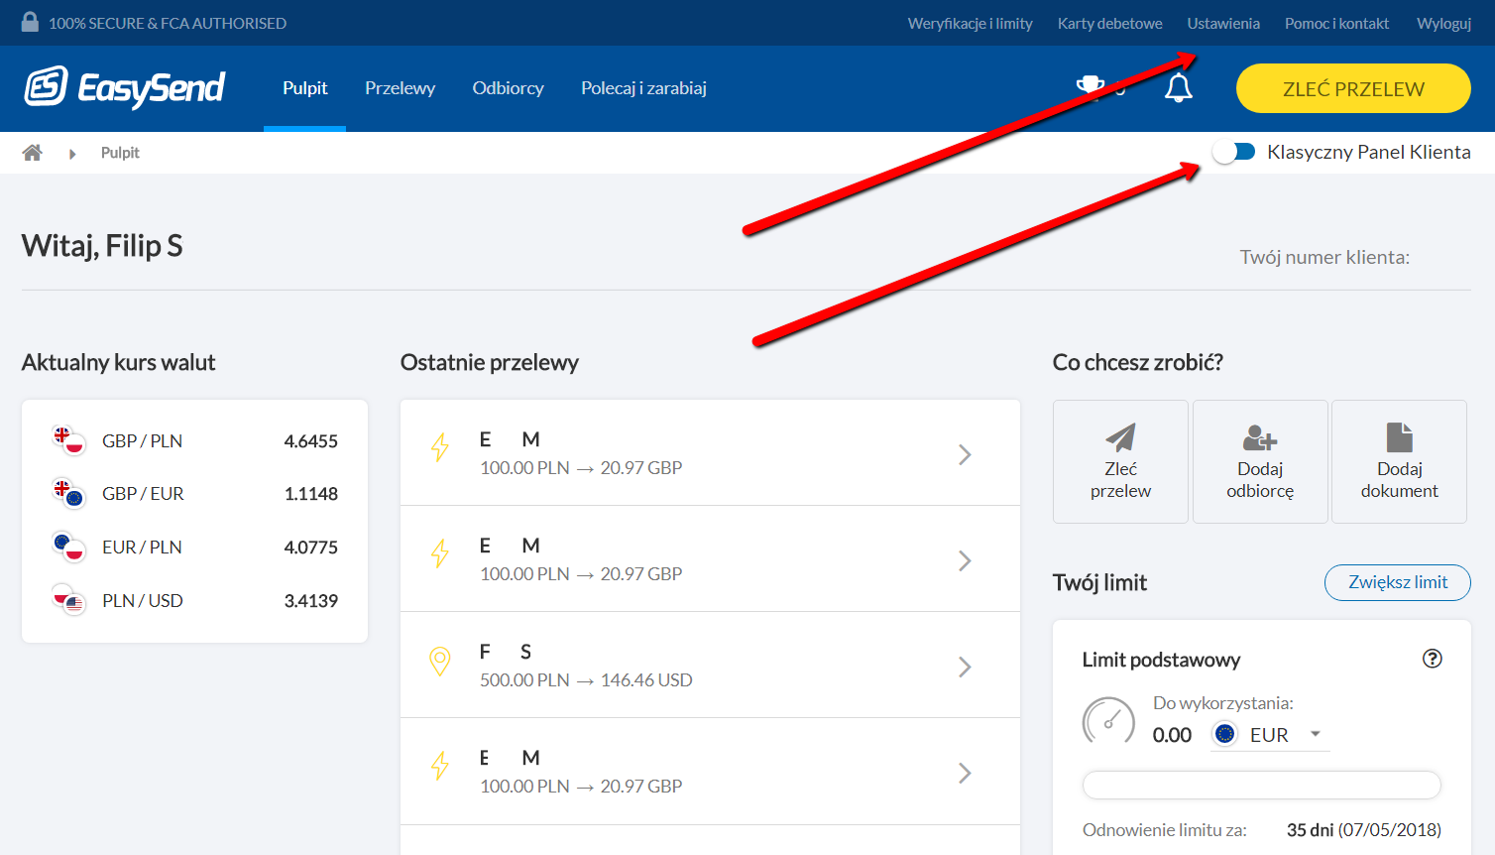Screen dimensions: 1495x855
Task: Click the limit progress bar
Action: (x=1261, y=785)
